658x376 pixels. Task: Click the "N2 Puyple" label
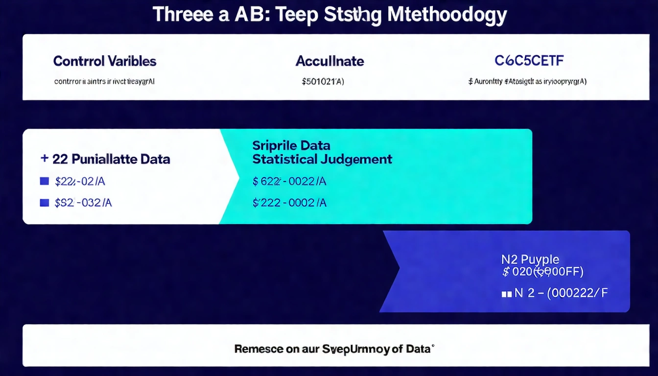click(x=530, y=259)
